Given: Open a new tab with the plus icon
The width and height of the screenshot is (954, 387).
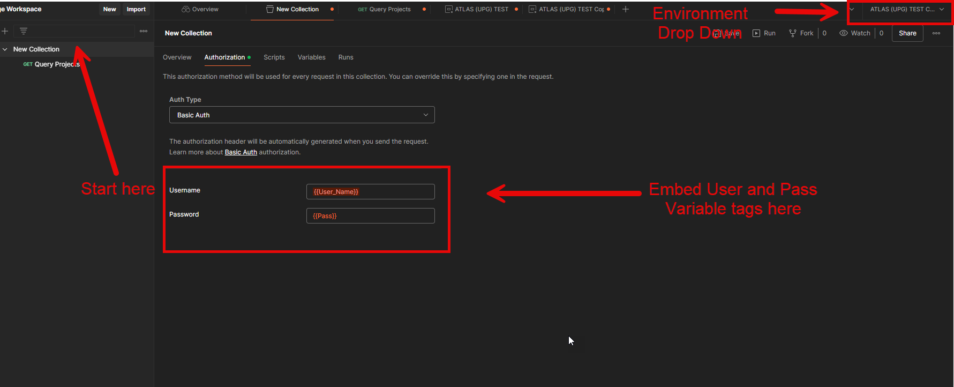Looking at the screenshot, I should tap(625, 9).
